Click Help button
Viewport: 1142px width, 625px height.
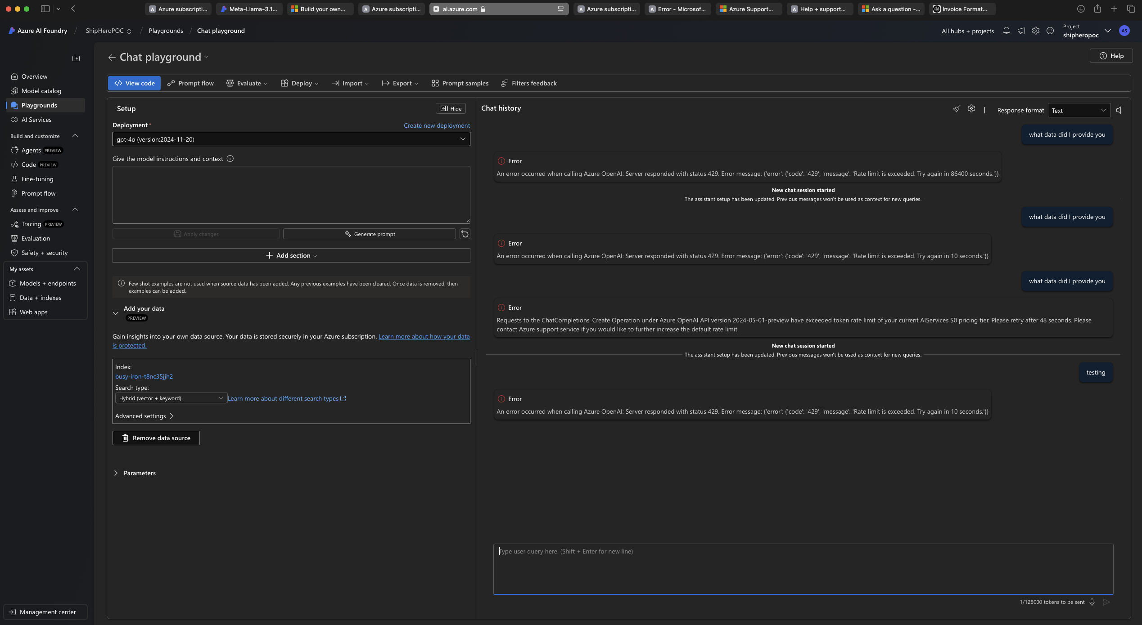click(x=1111, y=56)
